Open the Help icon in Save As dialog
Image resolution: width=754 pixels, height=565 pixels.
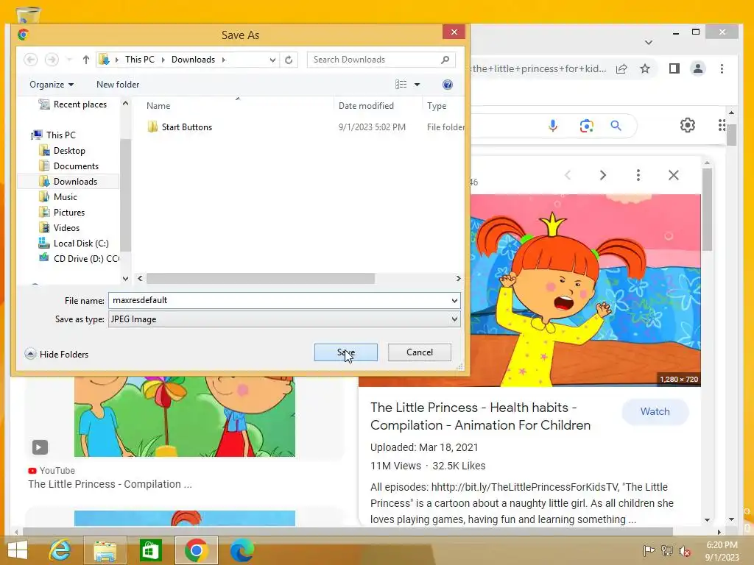point(447,85)
